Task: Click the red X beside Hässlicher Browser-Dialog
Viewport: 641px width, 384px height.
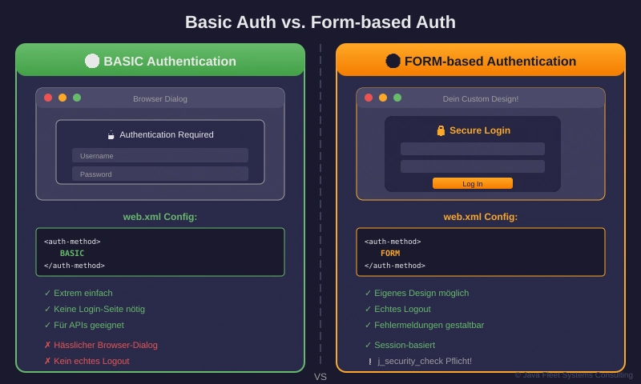Action: point(47,345)
